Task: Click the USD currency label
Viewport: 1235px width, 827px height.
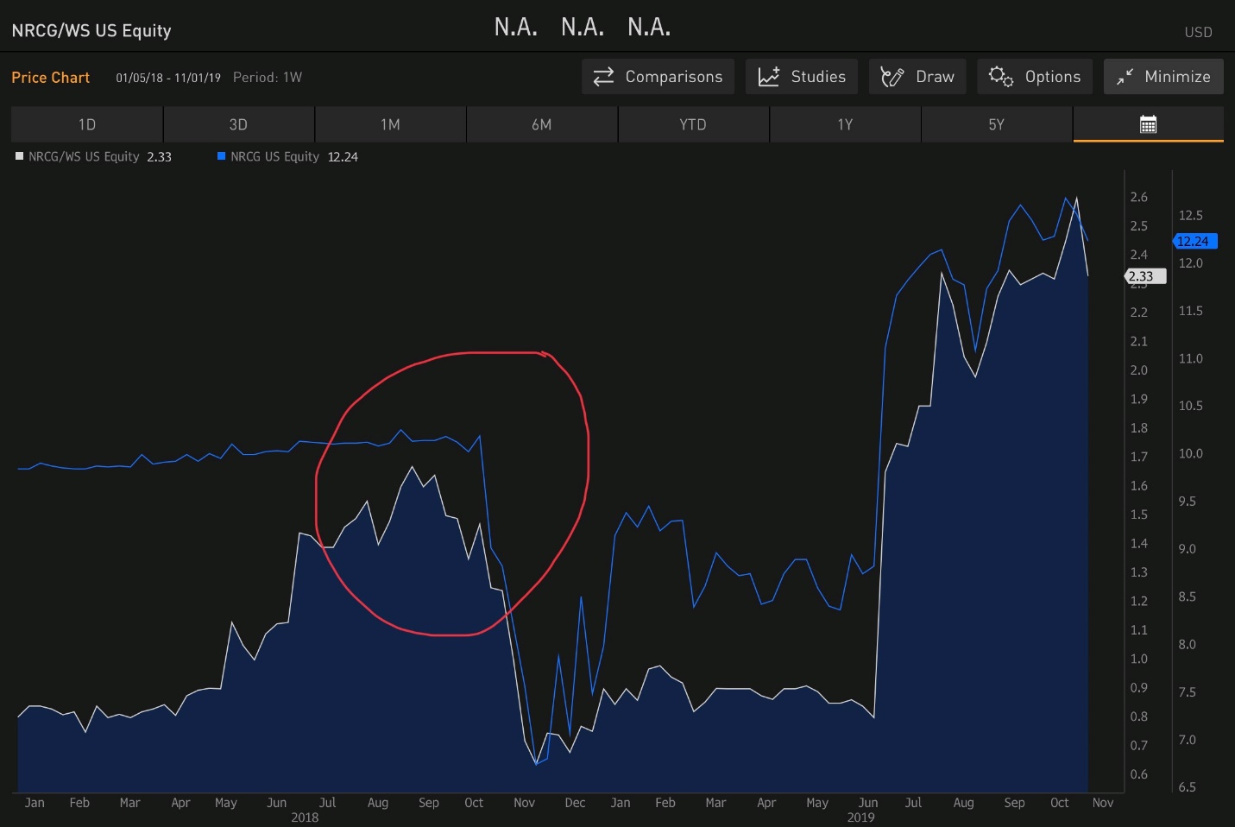Action: pyautogui.click(x=1198, y=32)
